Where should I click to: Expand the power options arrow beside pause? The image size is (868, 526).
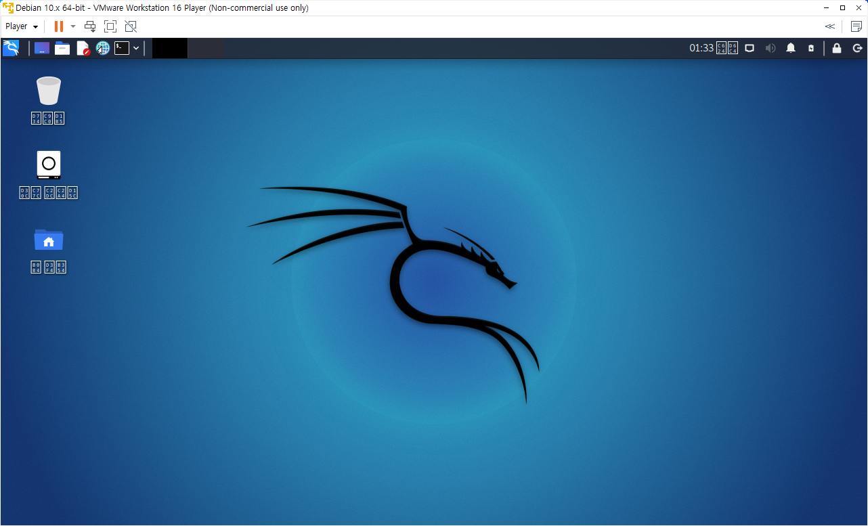coord(73,26)
